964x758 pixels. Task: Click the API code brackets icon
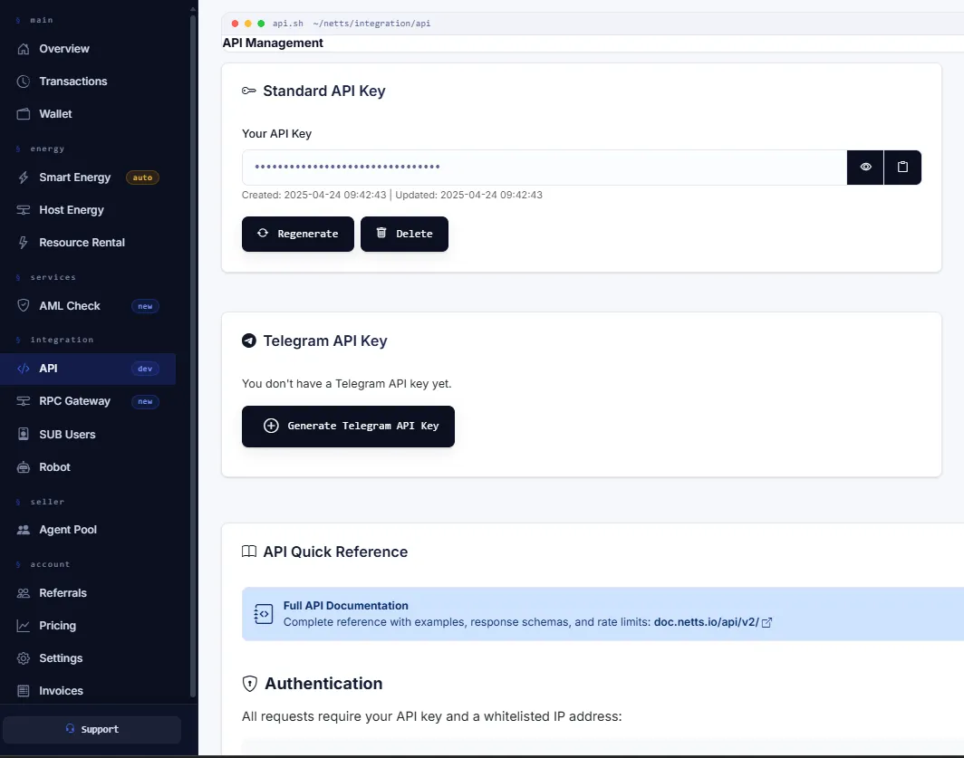(24, 369)
